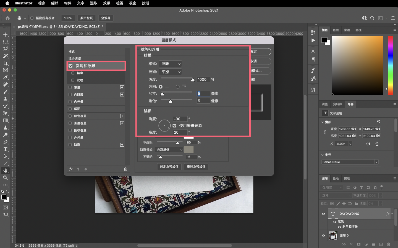Enable the 輪廓 checkbox
Screen dimensions: 398x248
(73, 73)
